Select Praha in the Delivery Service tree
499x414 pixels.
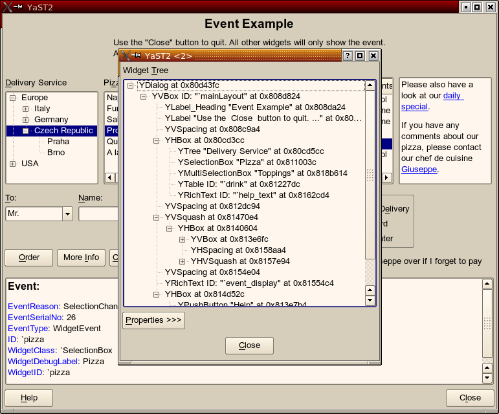(x=58, y=142)
